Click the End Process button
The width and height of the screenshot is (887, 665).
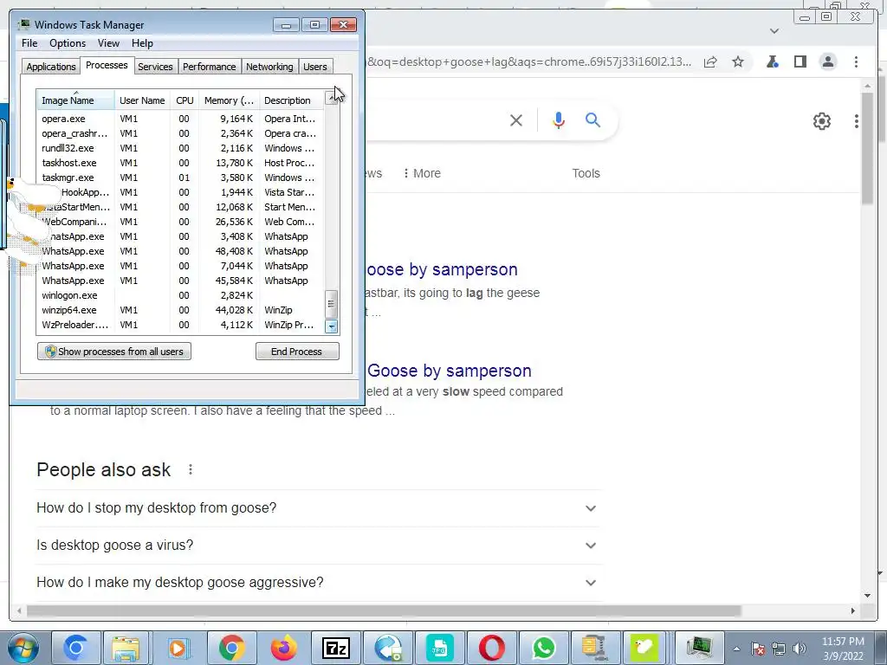tap(297, 352)
